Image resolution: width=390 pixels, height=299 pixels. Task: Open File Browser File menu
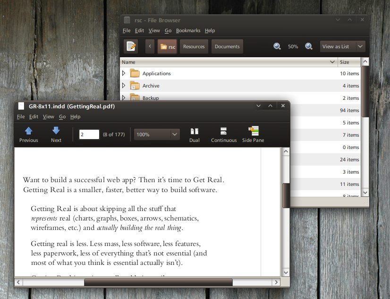click(x=127, y=31)
